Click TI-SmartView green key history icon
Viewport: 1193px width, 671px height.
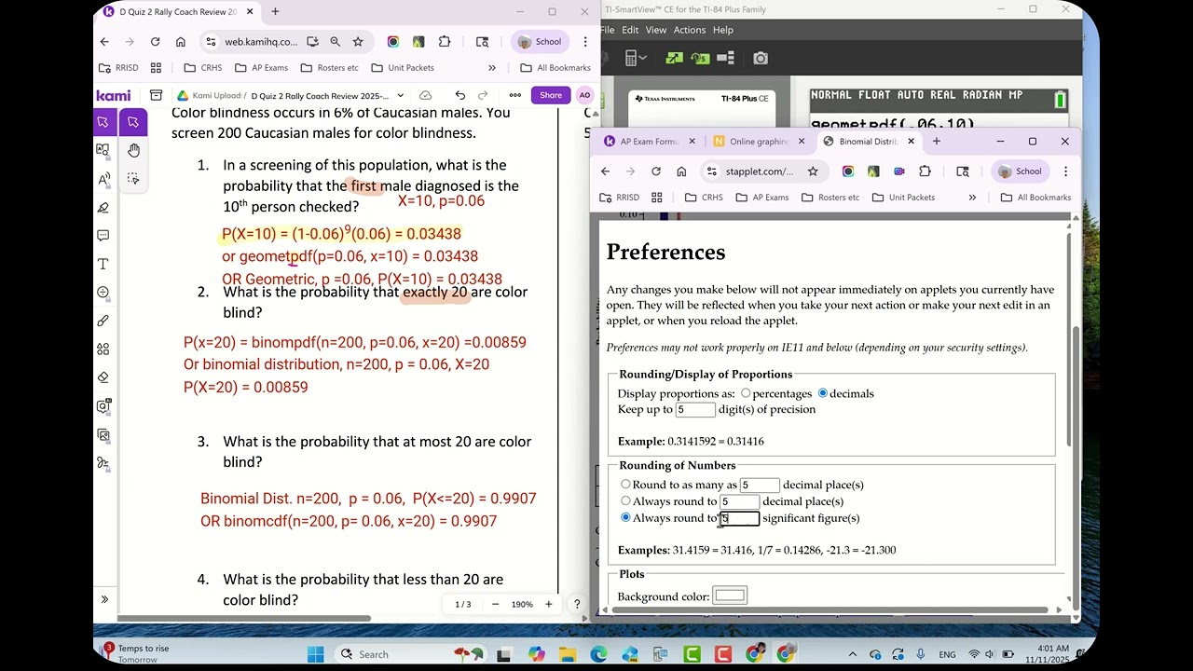(x=699, y=58)
